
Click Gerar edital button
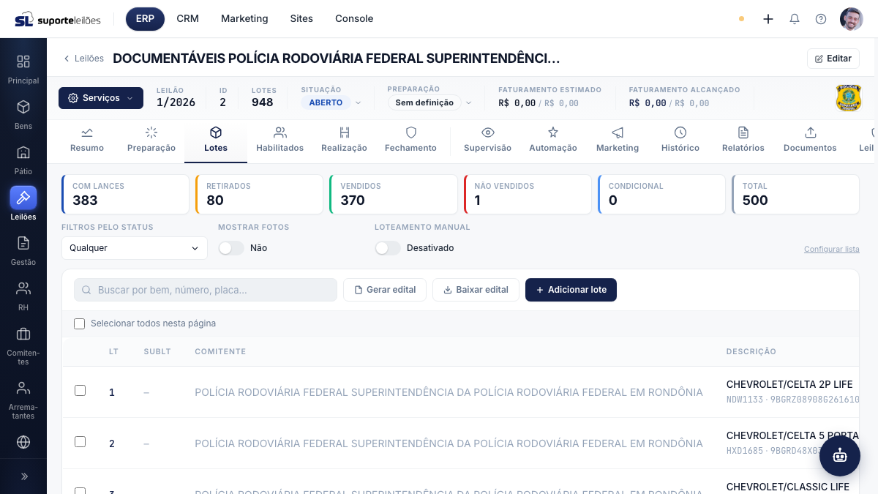(385, 290)
